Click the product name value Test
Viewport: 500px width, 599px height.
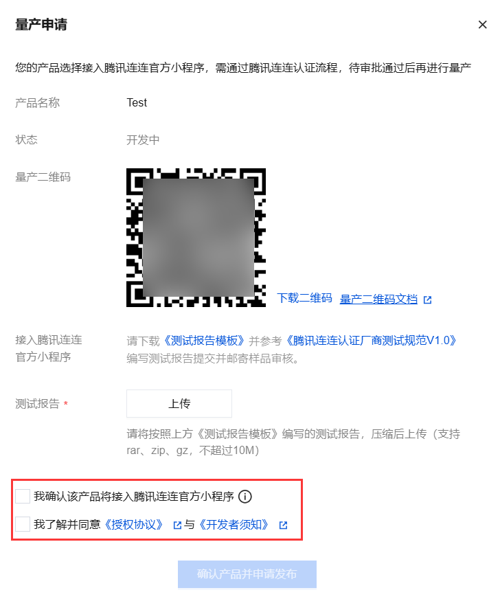pyautogui.click(x=137, y=102)
